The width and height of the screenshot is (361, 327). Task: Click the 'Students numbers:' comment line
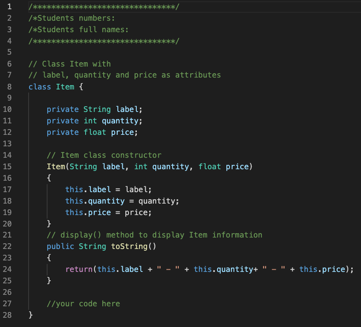click(71, 18)
